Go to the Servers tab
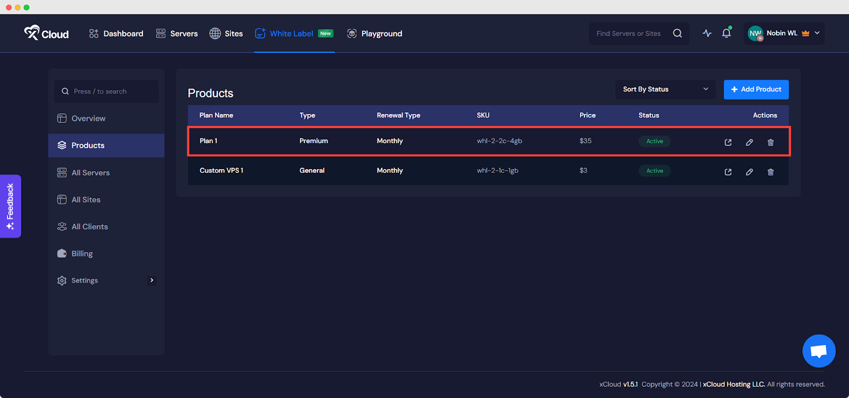The height and width of the screenshot is (398, 849). click(x=177, y=33)
